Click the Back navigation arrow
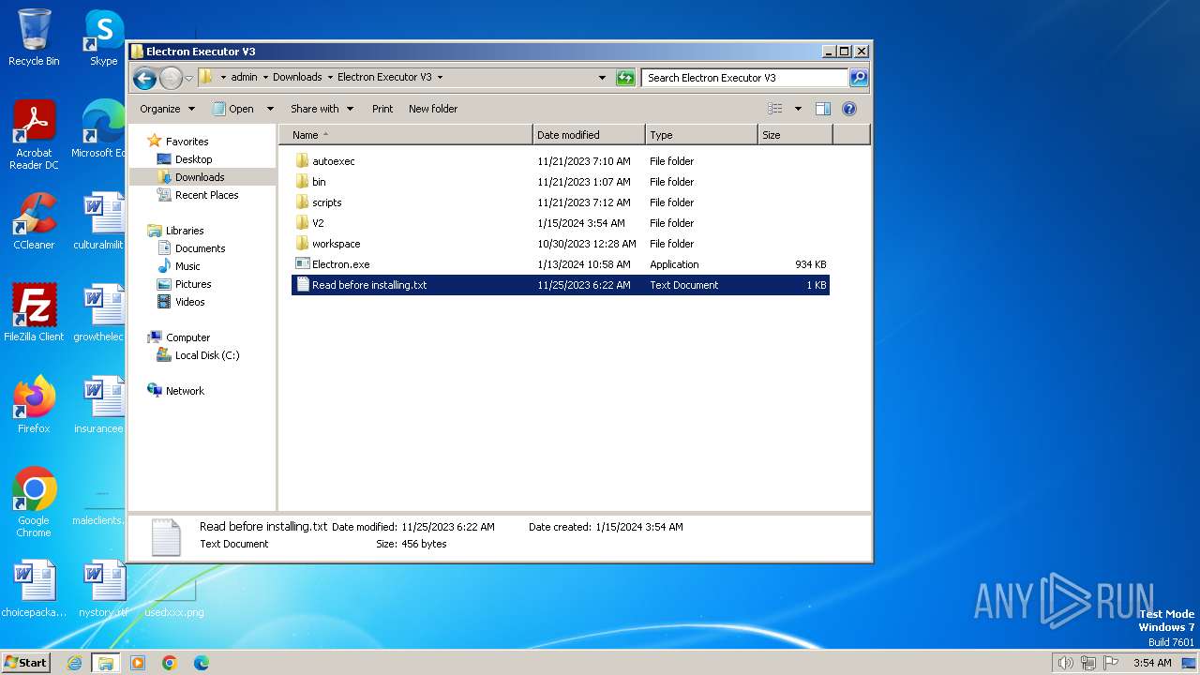1200x675 pixels. (x=144, y=78)
